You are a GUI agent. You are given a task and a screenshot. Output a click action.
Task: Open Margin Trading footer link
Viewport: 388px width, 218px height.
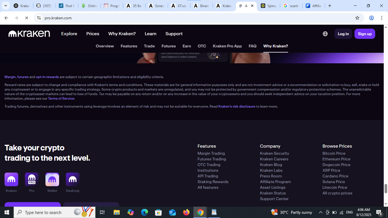coord(211,153)
